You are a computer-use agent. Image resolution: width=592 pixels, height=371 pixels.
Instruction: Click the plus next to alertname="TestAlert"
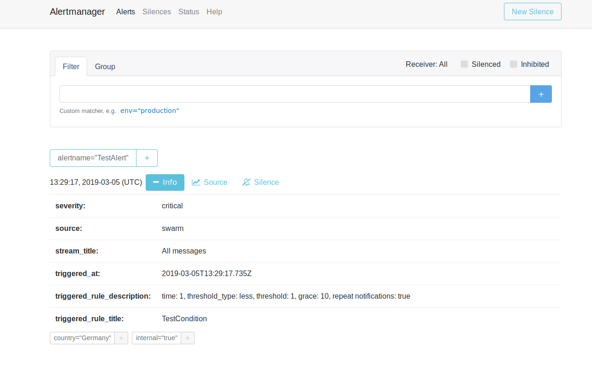point(147,158)
